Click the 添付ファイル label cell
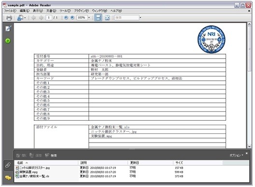 [61, 137]
